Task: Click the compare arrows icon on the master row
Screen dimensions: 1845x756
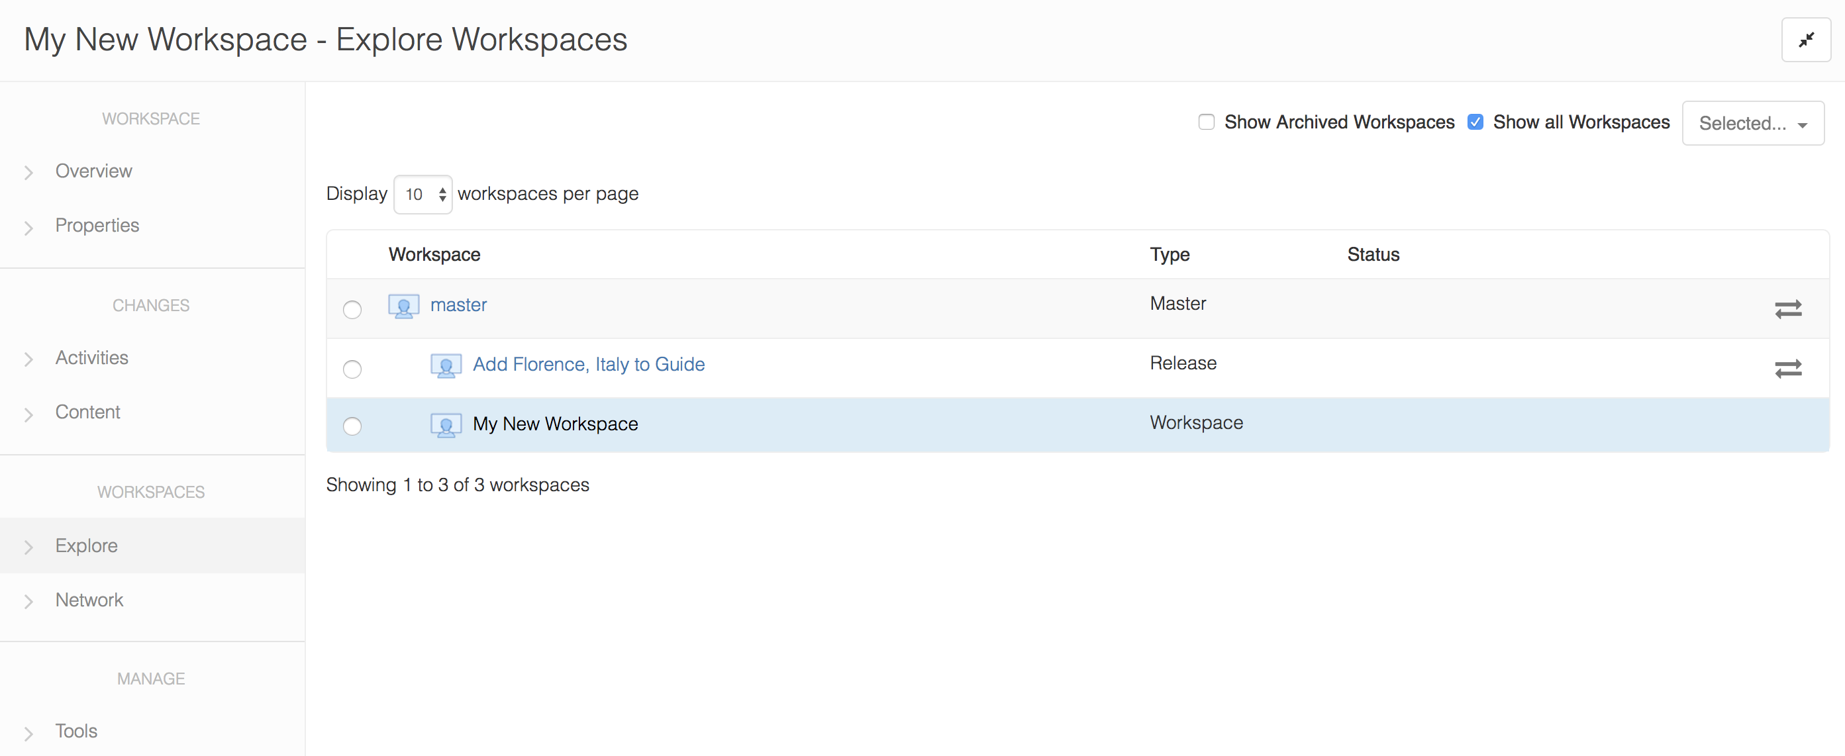Action: pos(1789,309)
